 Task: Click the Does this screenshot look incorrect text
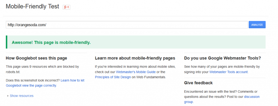pyautogui.click(x=33, y=80)
